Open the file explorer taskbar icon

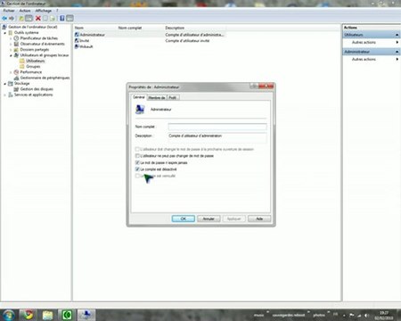point(47,315)
